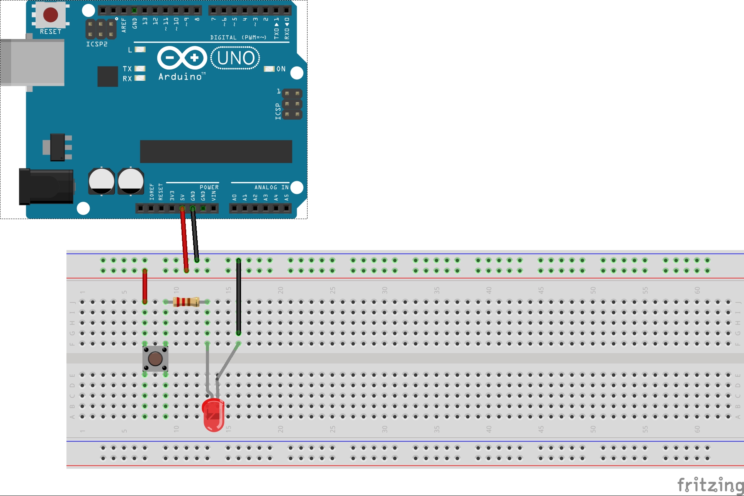744x496 pixels.
Task: Select the vertical black jumper on breadboard
Action: (x=239, y=297)
